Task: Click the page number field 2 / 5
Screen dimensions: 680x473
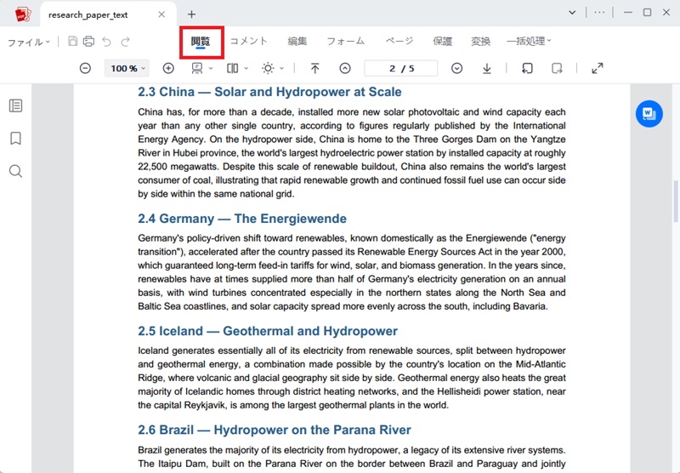Action: tap(401, 68)
